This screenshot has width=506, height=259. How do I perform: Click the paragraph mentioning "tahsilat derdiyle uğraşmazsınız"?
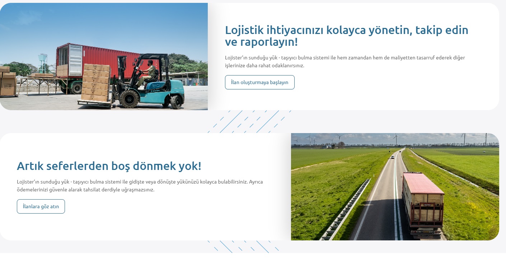(x=140, y=186)
